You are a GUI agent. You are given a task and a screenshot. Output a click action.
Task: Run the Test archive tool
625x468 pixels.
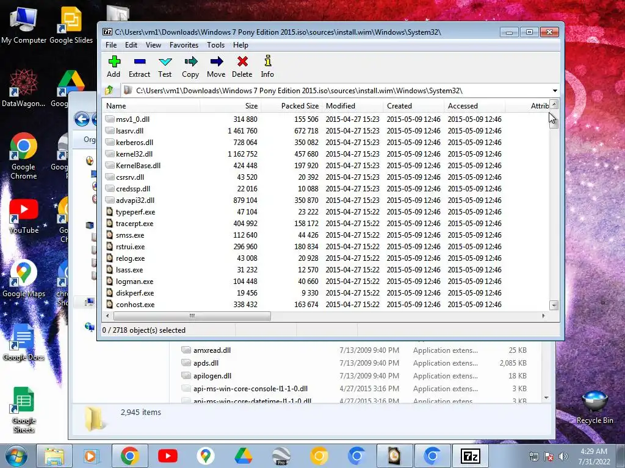[x=165, y=62]
